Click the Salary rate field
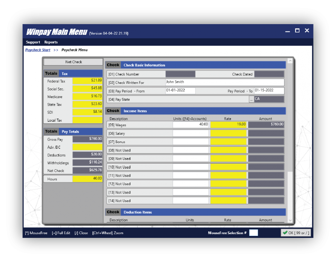 [x=228, y=133]
